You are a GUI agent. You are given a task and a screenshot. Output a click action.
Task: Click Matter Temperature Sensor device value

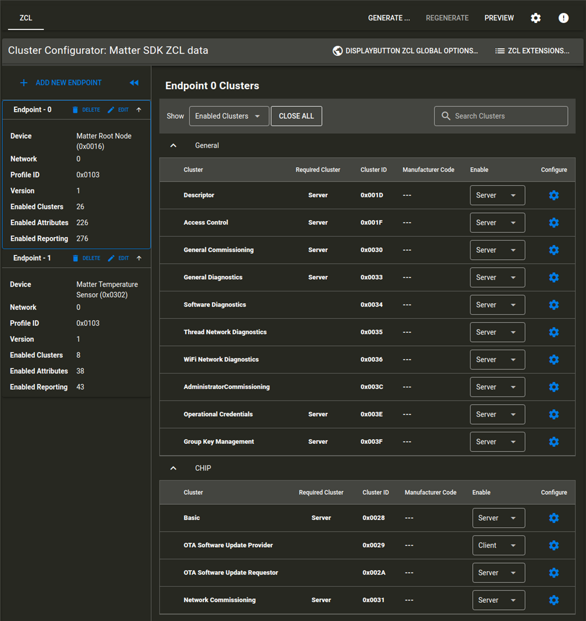tap(107, 290)
